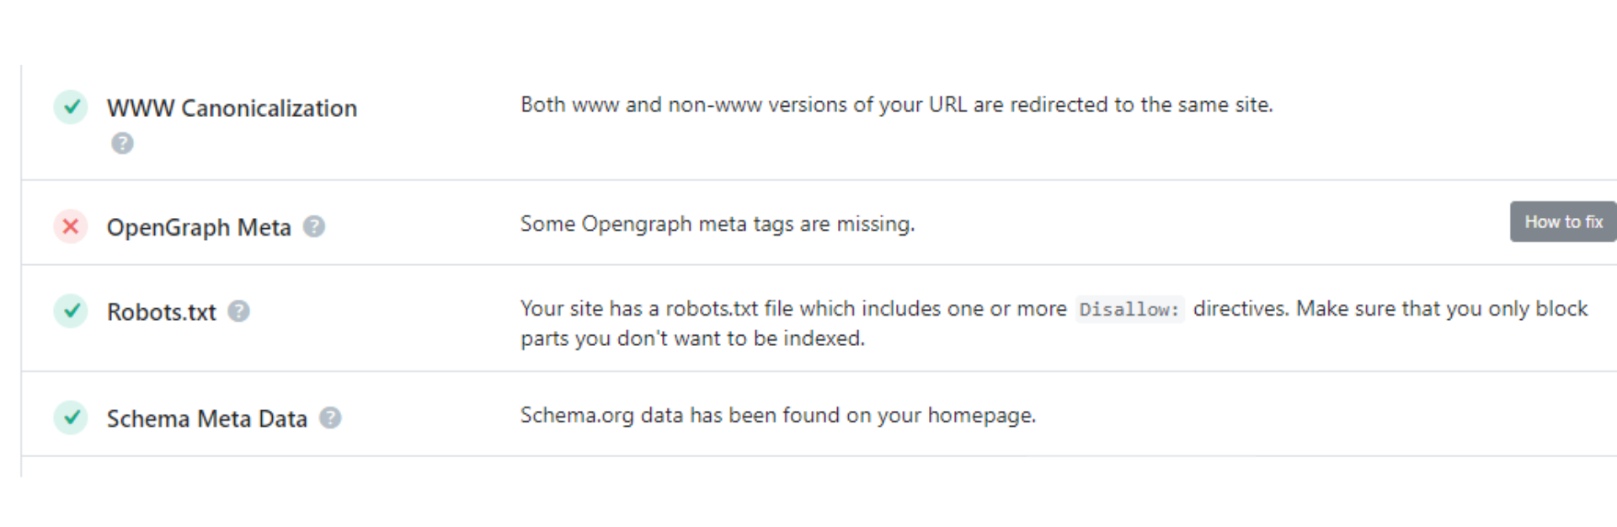Click the 'directives. Make sure that you only block' text
The height and width of the screenshot is (527, 1617).
click(x=1390, y=309)
